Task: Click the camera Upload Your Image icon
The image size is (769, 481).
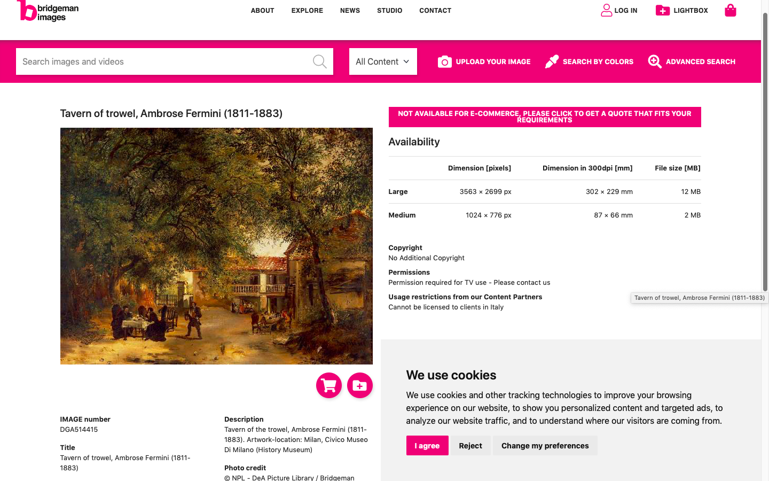Action: click(x=444, y=61)
